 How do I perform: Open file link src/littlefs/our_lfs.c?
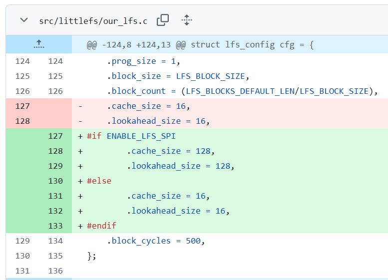[93, 21]
